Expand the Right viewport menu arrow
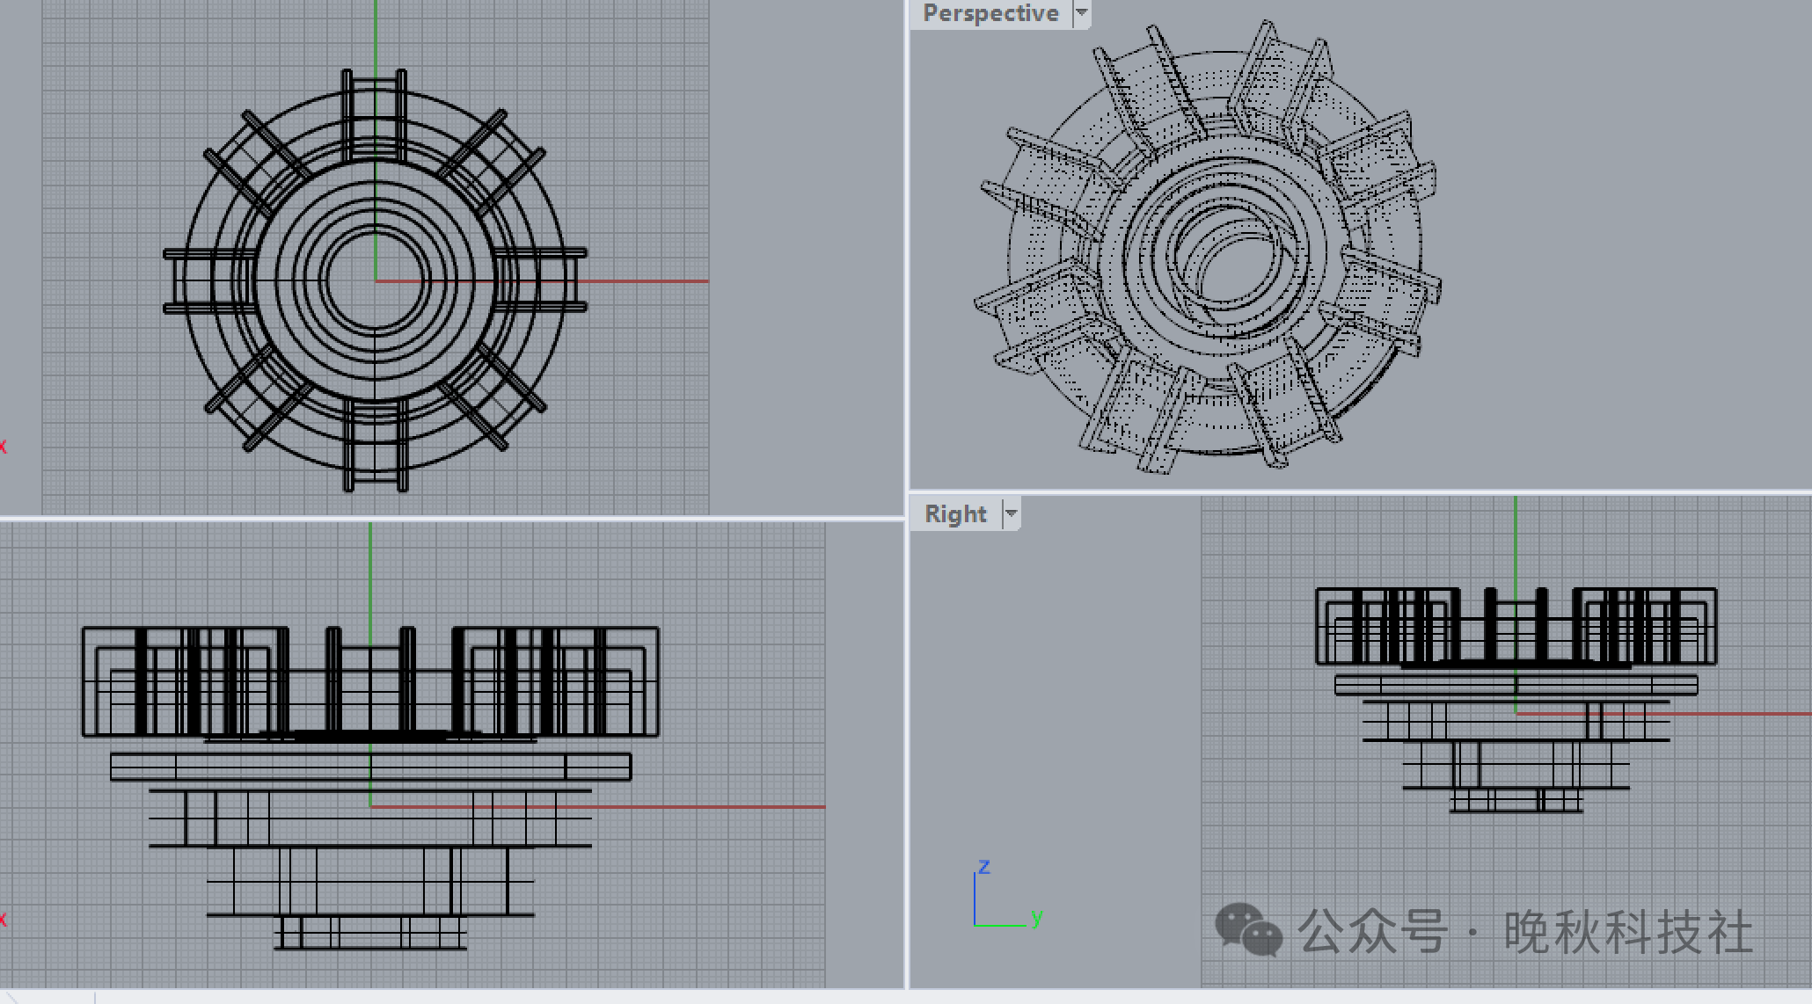 pyautogui.click(x=1012, y=513)
